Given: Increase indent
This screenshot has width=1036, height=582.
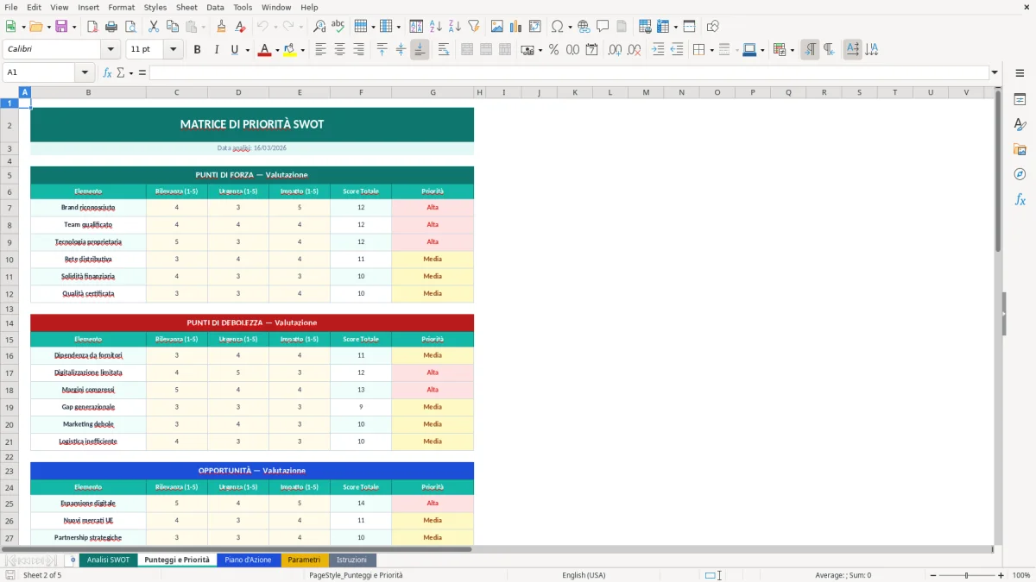Looking at the screenshot, I should pos(658,50).
